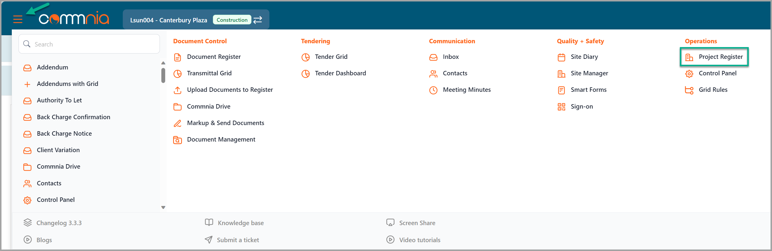772x251 pixels.
Task: Open the hamburger menu icon
Action: pos(18,19)
